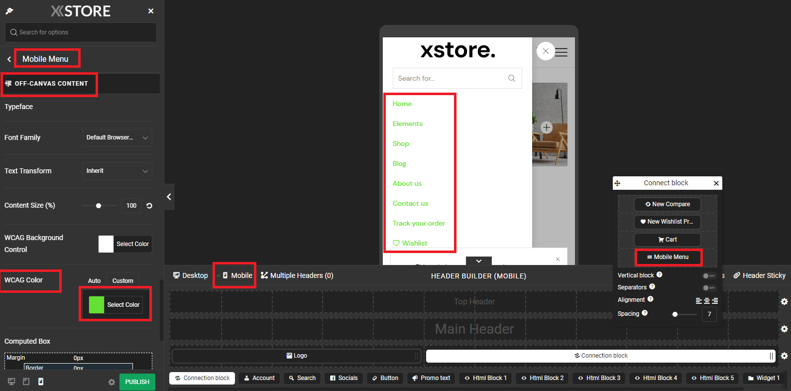Open the Text Transform dropdown
Screen dimensions: 791x391
click(117, 171)
